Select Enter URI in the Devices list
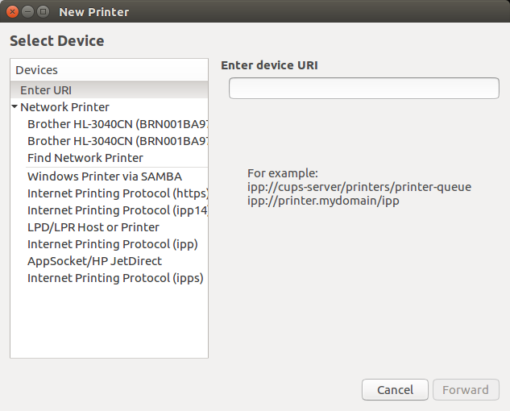Viewport: 510px width, 411px height. (46, 90)
